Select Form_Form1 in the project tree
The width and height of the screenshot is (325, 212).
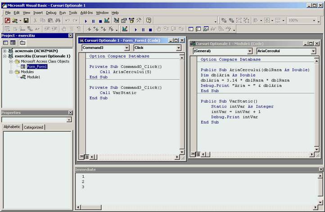coord(37,67)
